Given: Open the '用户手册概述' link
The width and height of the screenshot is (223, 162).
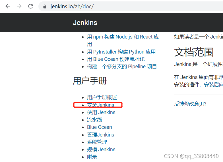Looking at the screenshot, I should pyautogui.click(x=102, y=97).
